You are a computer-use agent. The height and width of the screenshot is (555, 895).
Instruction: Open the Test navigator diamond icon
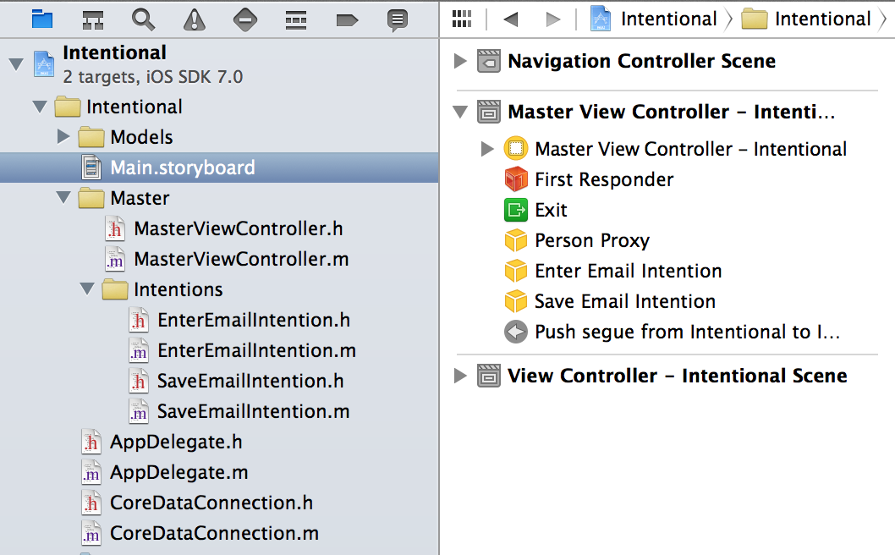pos(245,19)
